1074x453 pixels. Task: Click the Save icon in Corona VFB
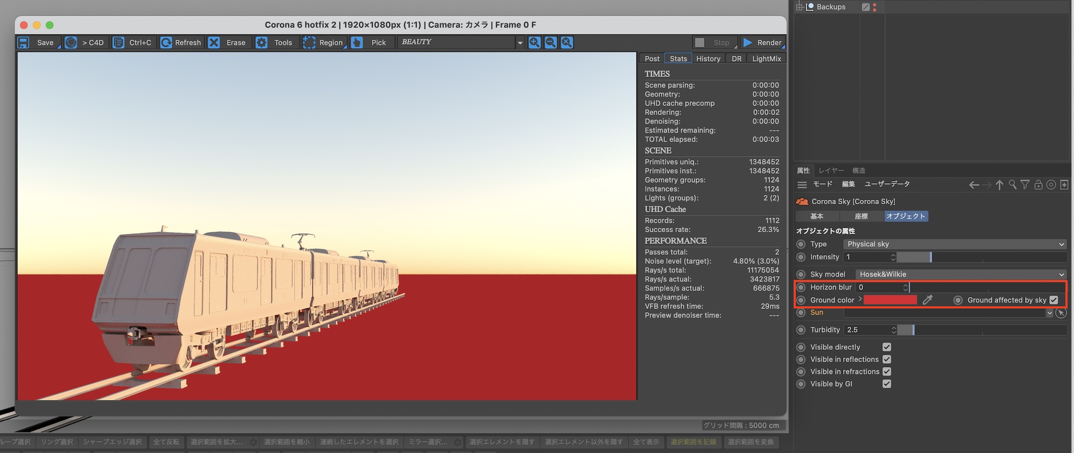pos(24,42)
